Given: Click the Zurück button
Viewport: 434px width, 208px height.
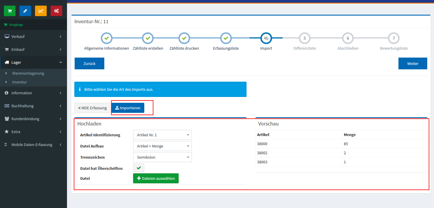Looking at the screenshot, I should coord(89,63).
